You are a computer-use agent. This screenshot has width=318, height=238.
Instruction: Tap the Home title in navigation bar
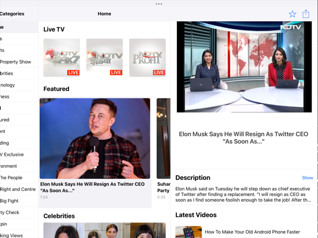click(x=104, y=14)
